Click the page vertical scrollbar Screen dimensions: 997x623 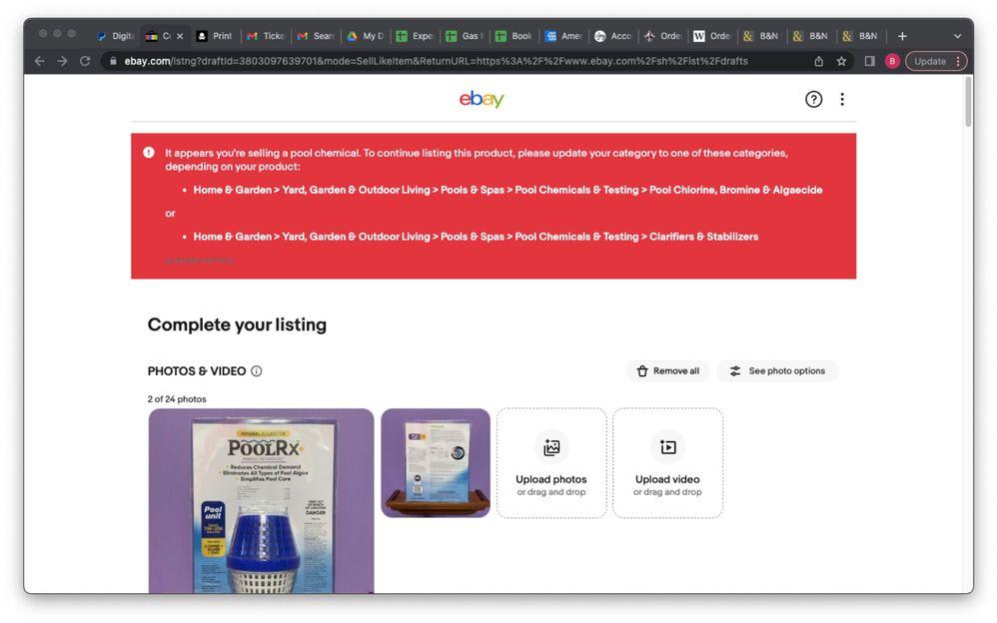(968, 102)
